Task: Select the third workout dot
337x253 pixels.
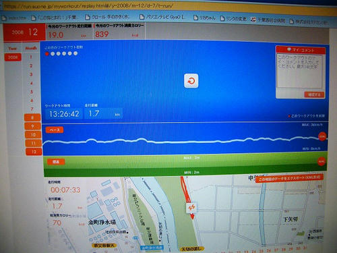Action: pyautogui.click(x=59, y=53)
